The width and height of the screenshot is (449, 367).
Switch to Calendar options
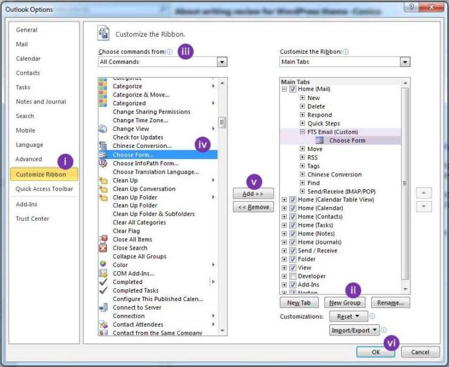(28, 58)
